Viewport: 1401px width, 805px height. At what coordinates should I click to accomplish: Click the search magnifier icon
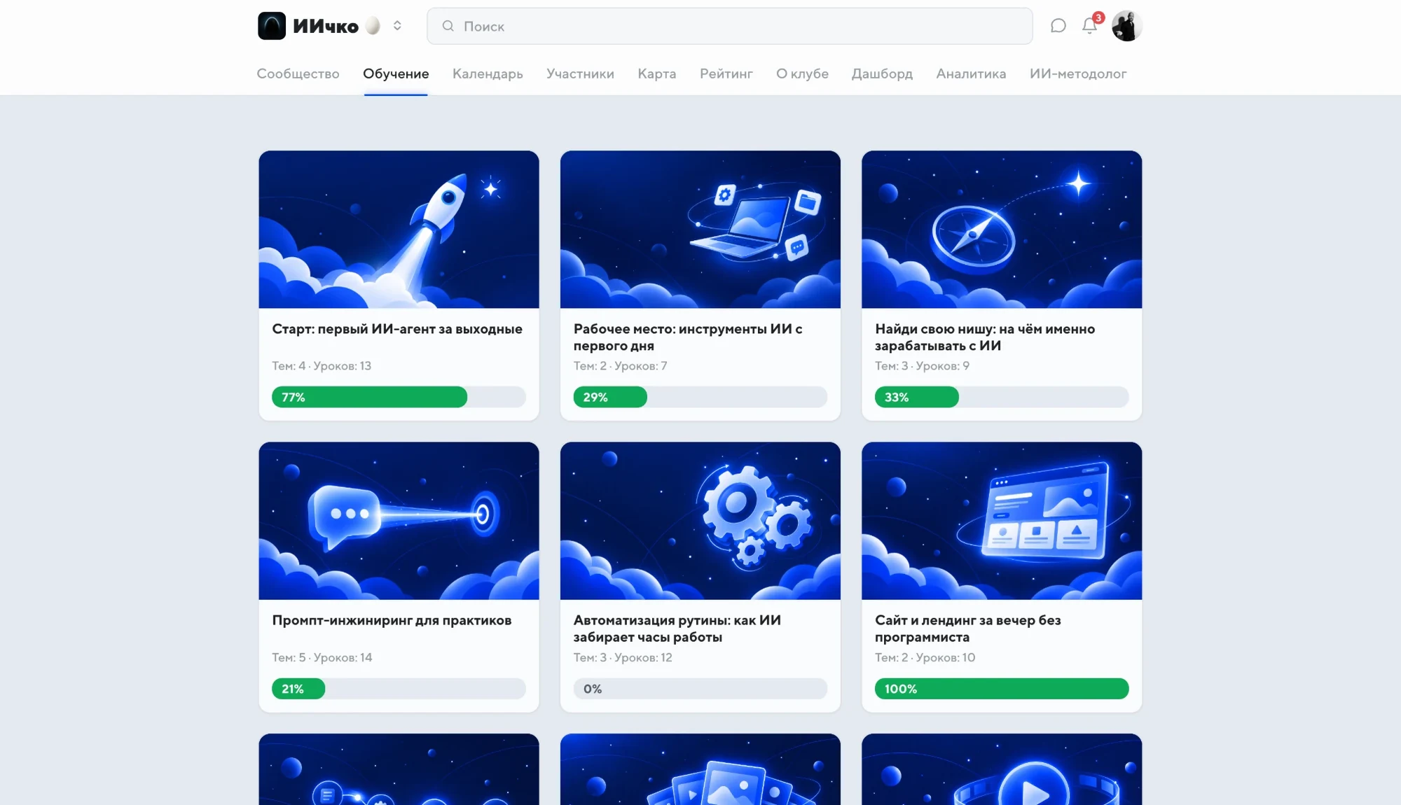(448, 26)
